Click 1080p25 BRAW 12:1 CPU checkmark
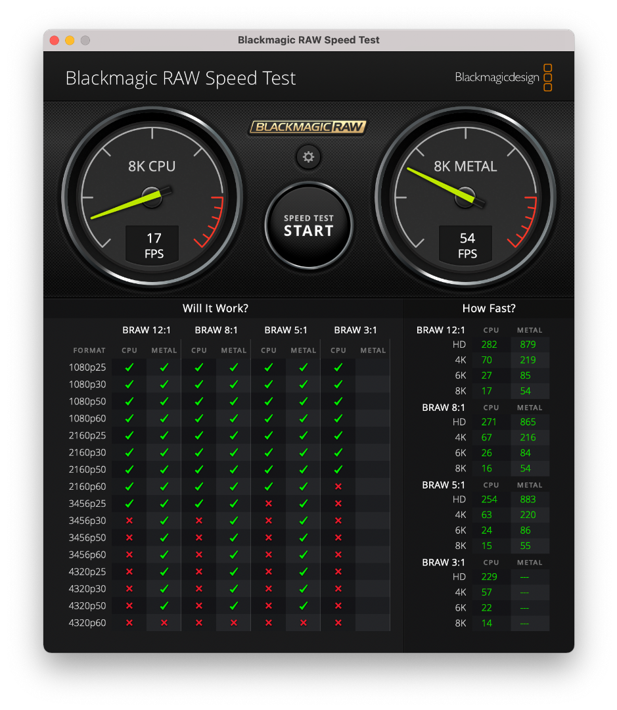Screen dimensions: 617x710 coord(129,367)
